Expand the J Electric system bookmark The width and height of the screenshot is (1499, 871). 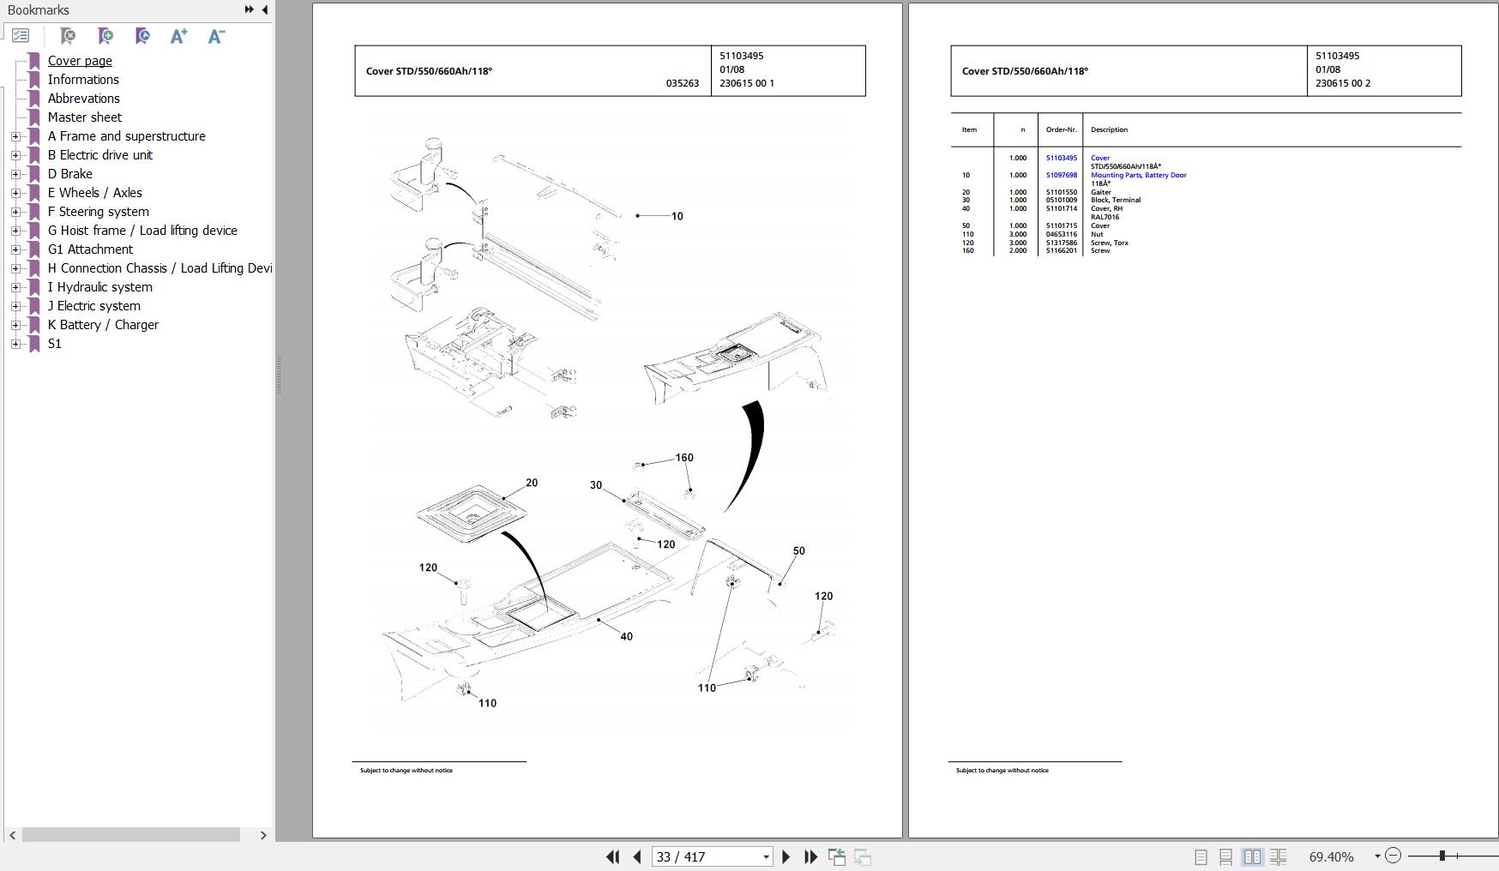(x=15, y=306)
